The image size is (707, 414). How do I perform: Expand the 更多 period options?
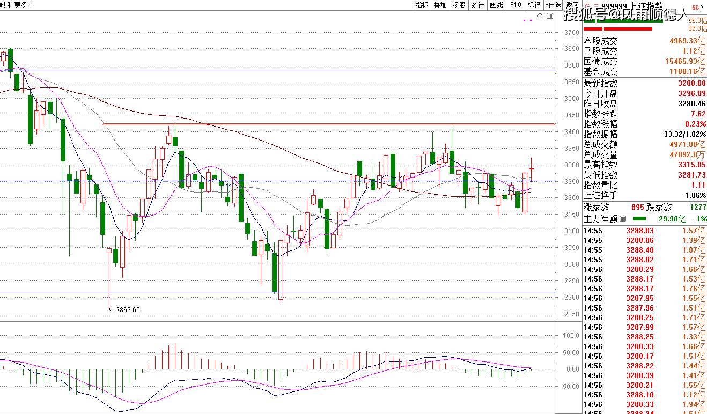[23, 5]
